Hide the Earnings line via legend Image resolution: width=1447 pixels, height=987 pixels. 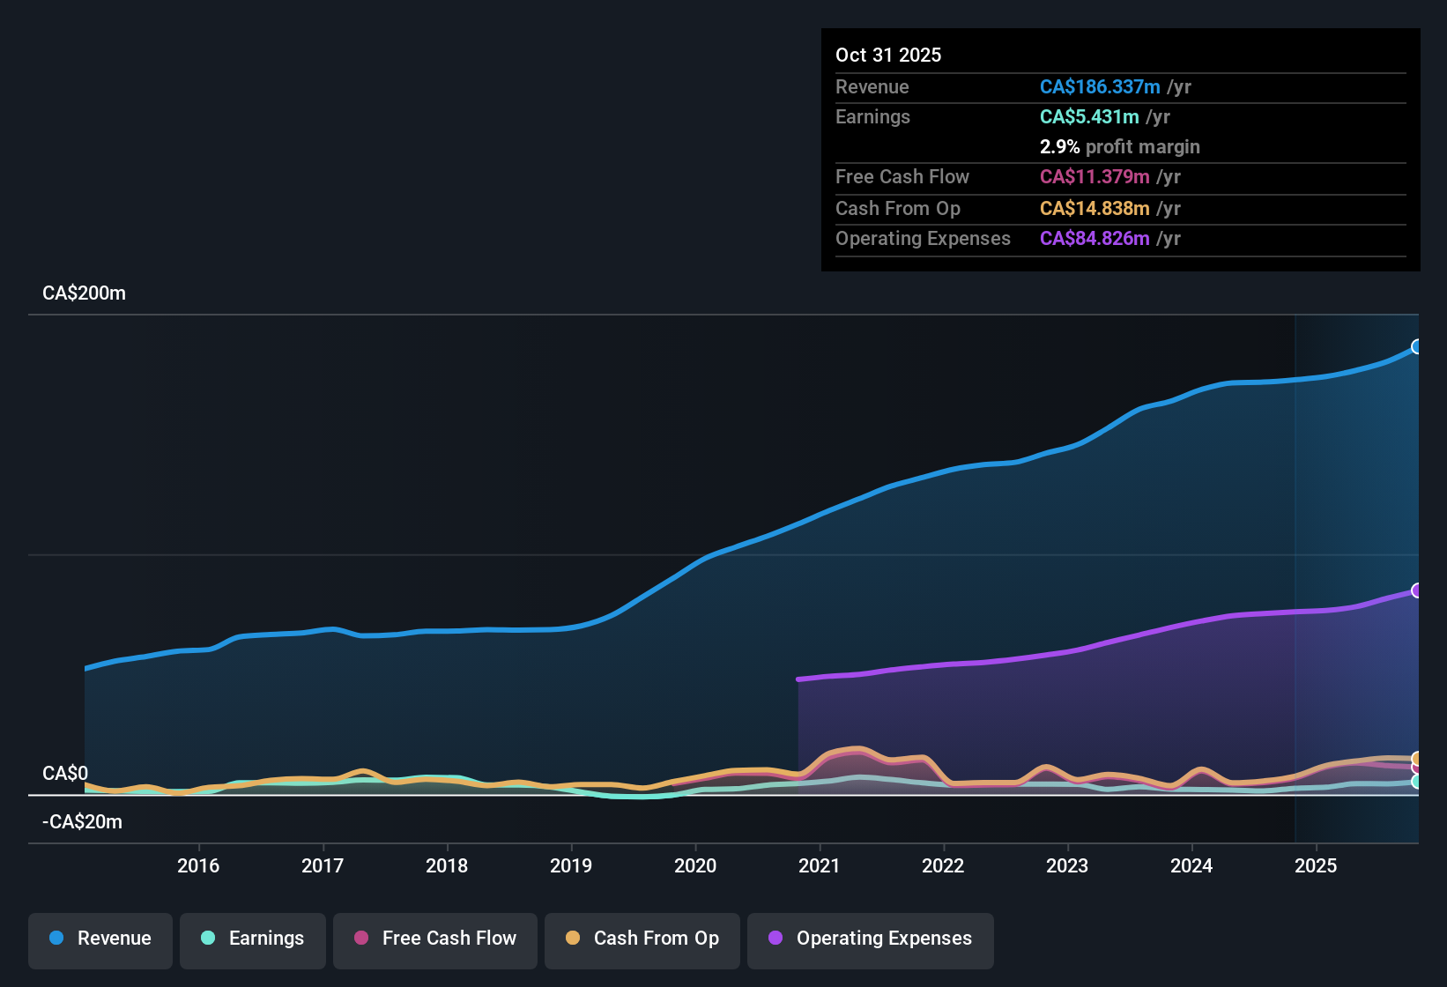(x=253, y=939)
